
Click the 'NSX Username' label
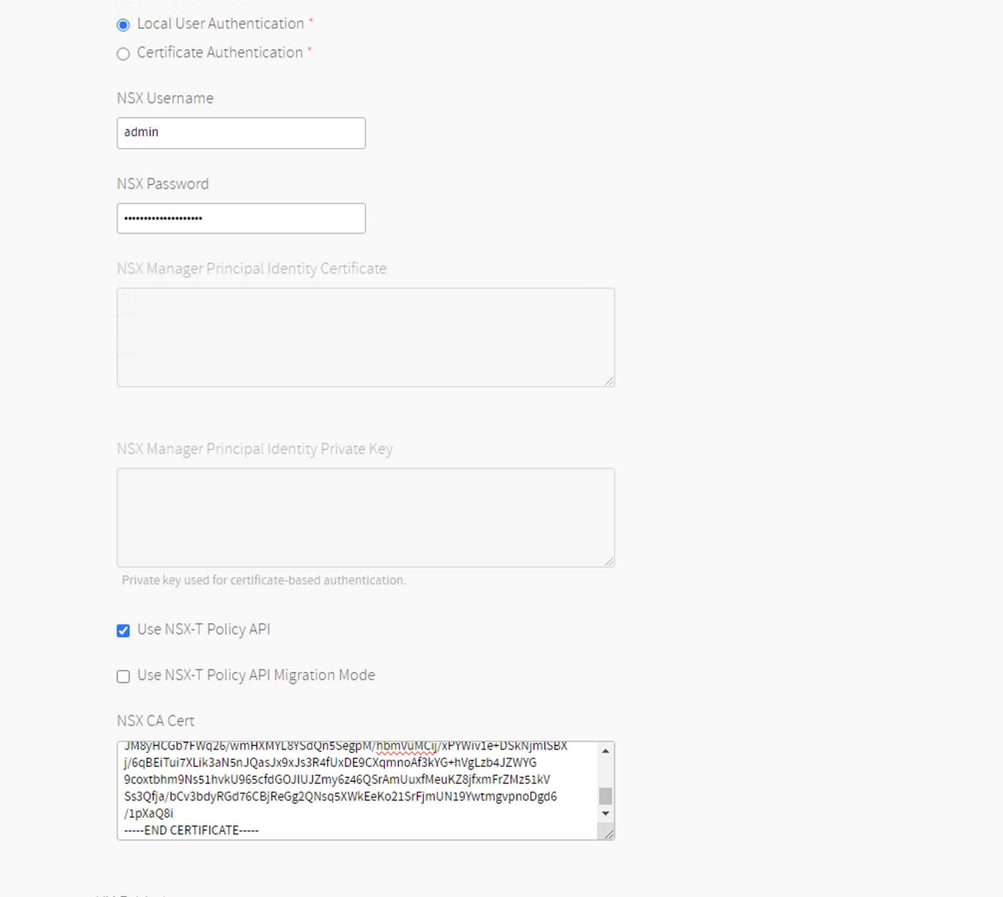tap(165, 98)
